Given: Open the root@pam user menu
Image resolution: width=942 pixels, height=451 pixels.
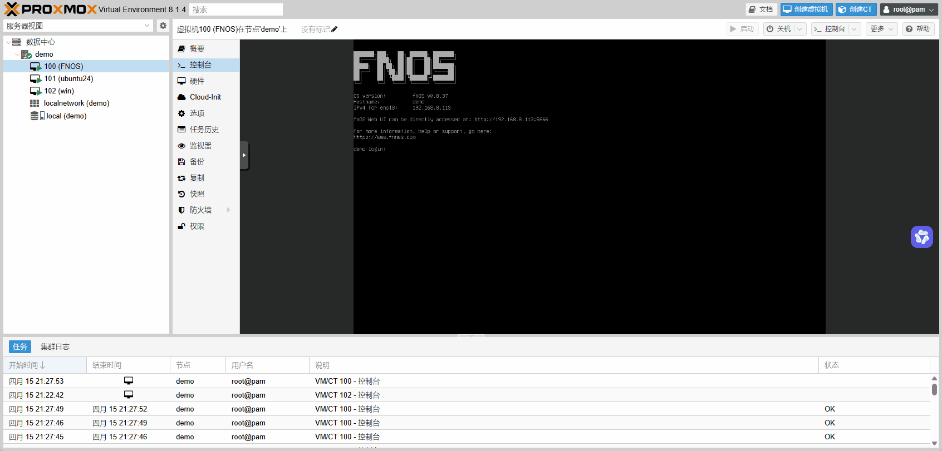Looking at the screenshot, I should [x=909, y=9].
